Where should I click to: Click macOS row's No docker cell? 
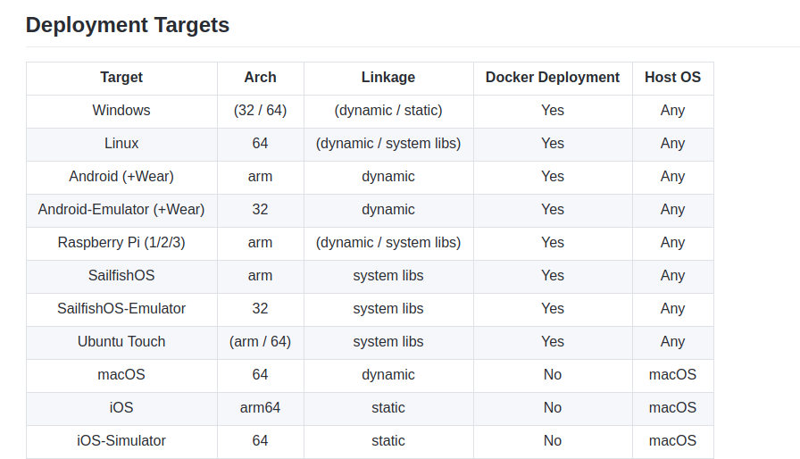click(553, 375)
